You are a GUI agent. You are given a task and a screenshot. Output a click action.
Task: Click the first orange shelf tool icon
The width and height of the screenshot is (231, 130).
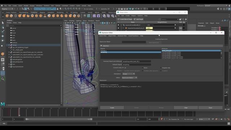[7, 16]
